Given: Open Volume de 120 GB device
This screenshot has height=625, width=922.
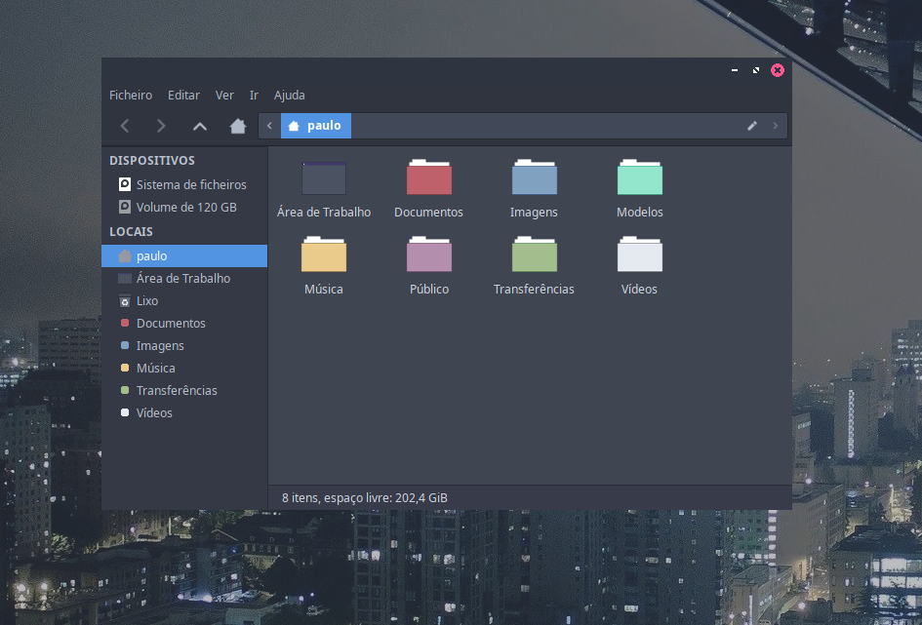Looking at the screenshot, I should coord(185,207).
